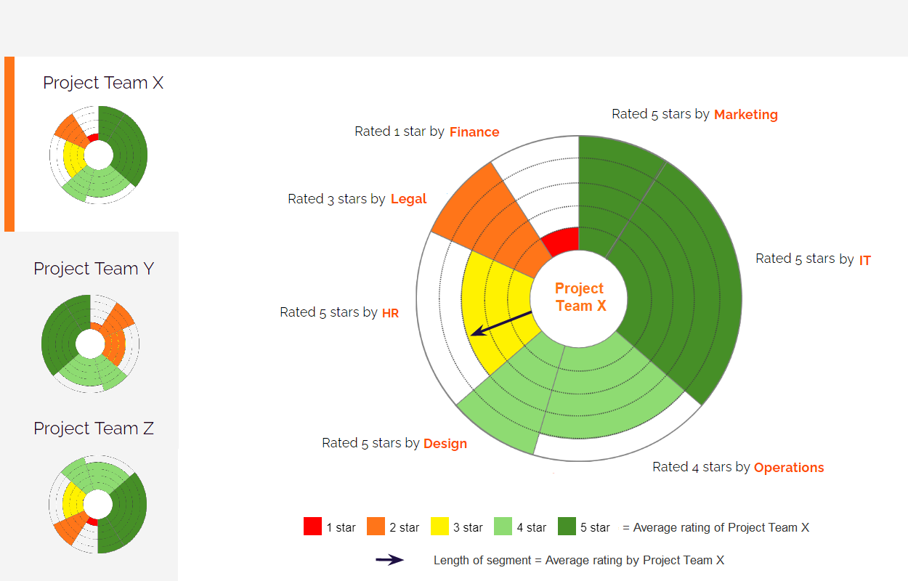Click the Finance department label
Image resolution: width=908 pixels, height=581 pixels.
pos(474,132)
